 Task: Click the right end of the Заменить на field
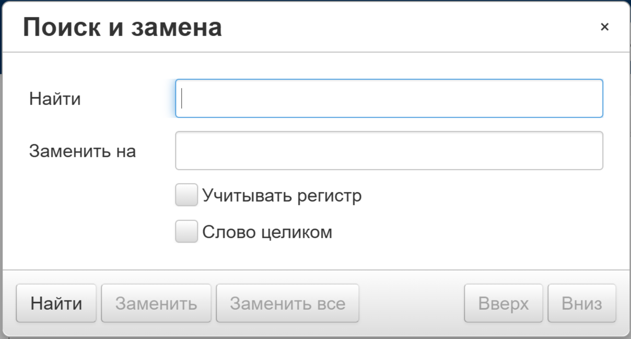(x=594, y=150)
